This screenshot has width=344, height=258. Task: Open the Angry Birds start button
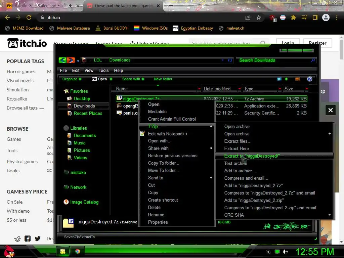click(x=9, y=251)
